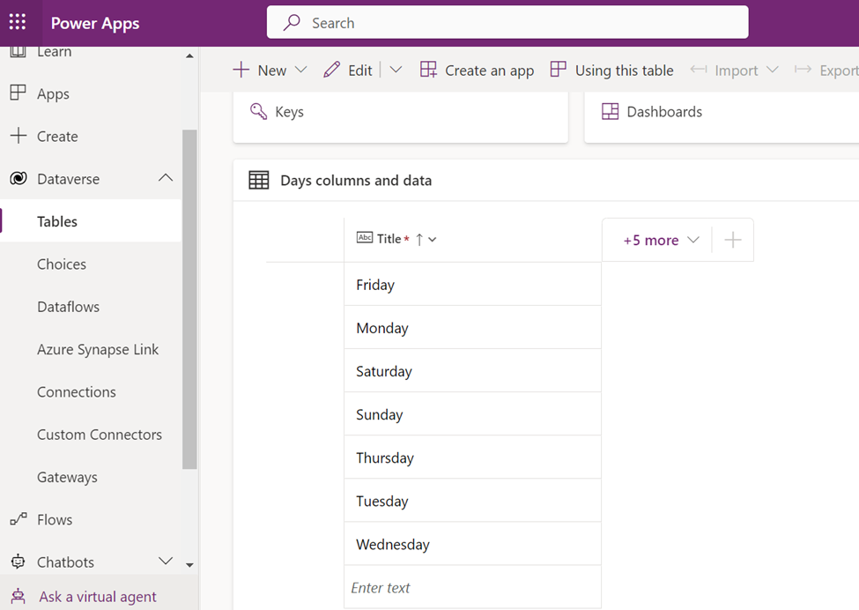Image resolution: width=859 pixels, height=610 pixels.
Task: Click the Edit pencil icon
Action: click(x=331, y=70)
